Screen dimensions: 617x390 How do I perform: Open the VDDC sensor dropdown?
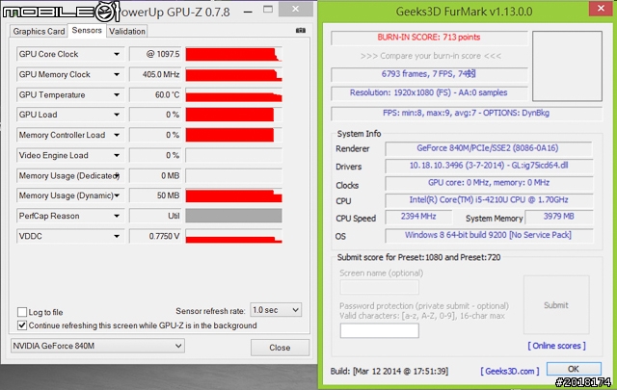117,236
